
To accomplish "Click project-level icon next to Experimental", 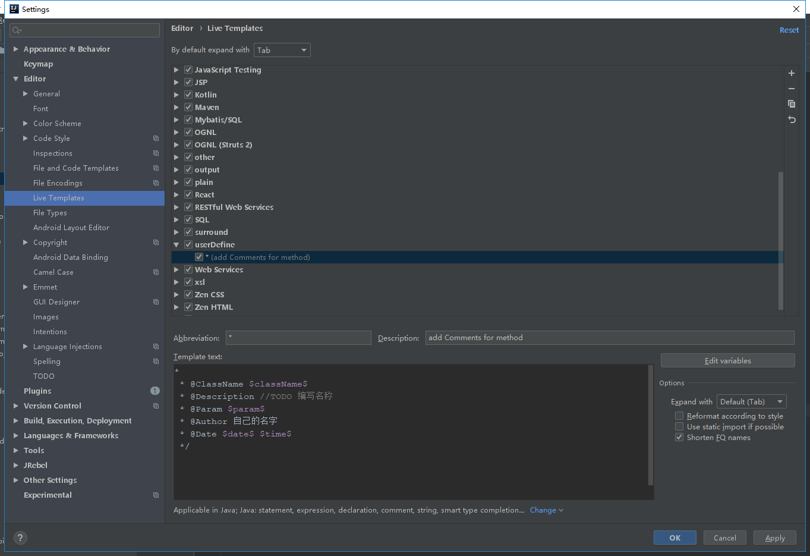I will (156, 495).
